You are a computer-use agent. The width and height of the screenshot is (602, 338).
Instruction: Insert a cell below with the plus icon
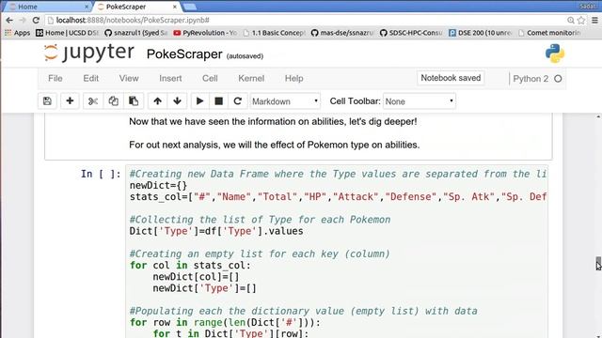[x=70, y=101]
